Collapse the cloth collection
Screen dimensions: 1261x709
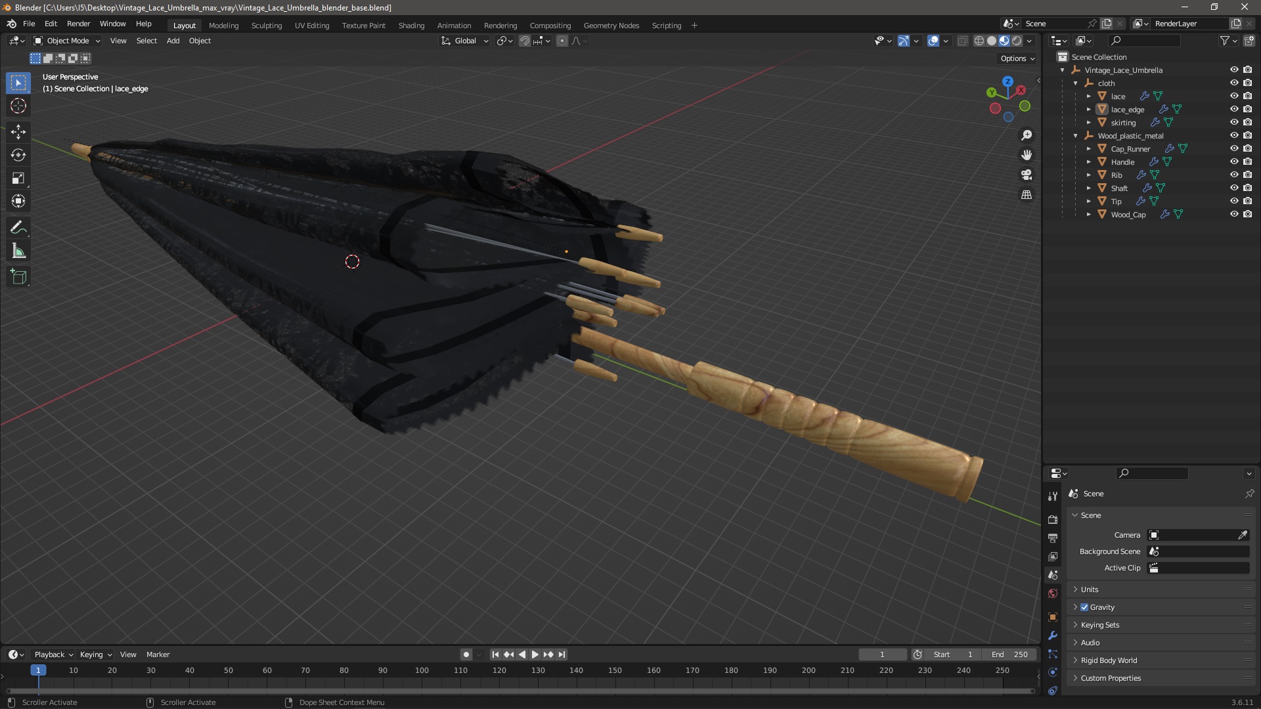1076,83
